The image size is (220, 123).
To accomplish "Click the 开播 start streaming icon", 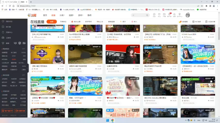I will coord(164,15).
